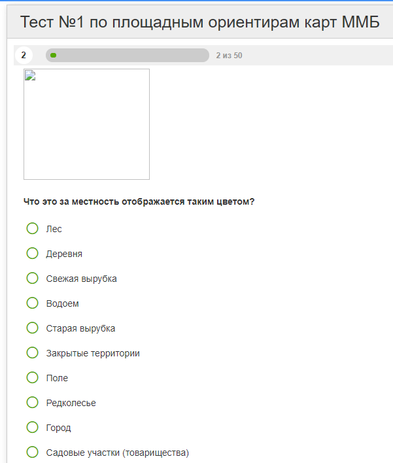This screenshot has width=393, height=463.
Task: Choose Закрытые территории option
Action: pos(32,352)
